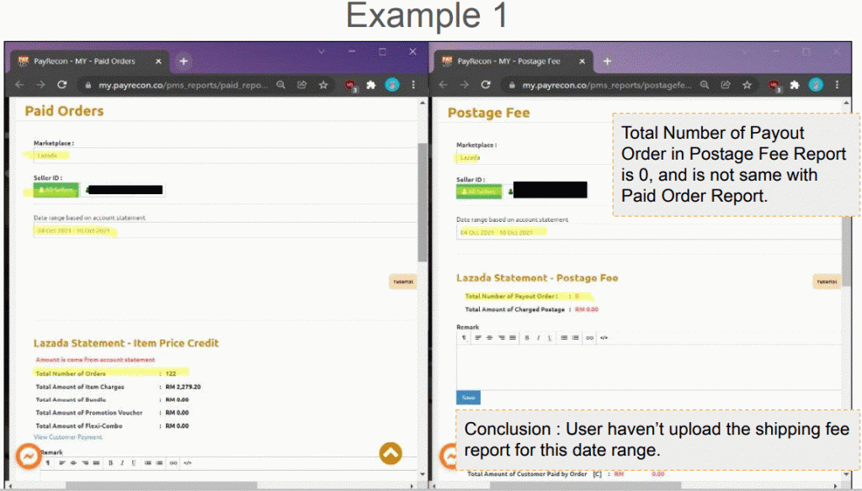Go forward in Paid Orders browser window
Screen dimensions: 862x491
[x=40, y=85]
